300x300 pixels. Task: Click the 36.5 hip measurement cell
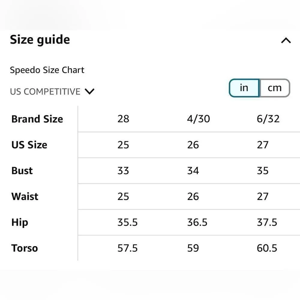[x=197, y=222]
